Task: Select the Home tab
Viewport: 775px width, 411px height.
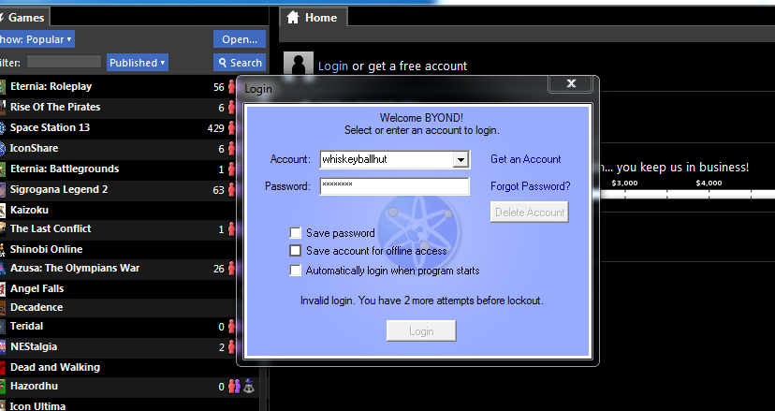Action: tap(314, 18)
